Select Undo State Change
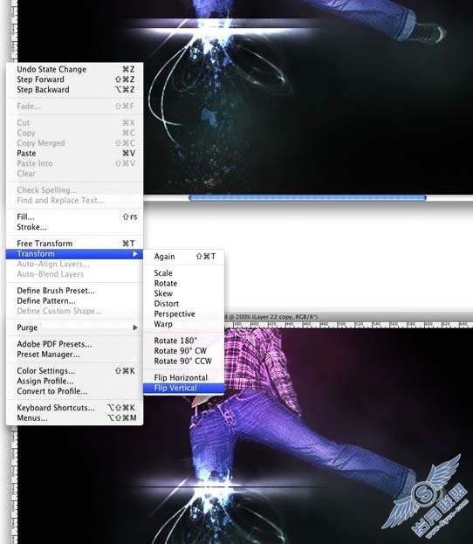Image resolution: width=473 pixels, height=544 pixels. click(74, 69)
